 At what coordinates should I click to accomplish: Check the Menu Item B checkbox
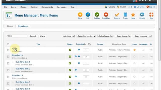8,77
